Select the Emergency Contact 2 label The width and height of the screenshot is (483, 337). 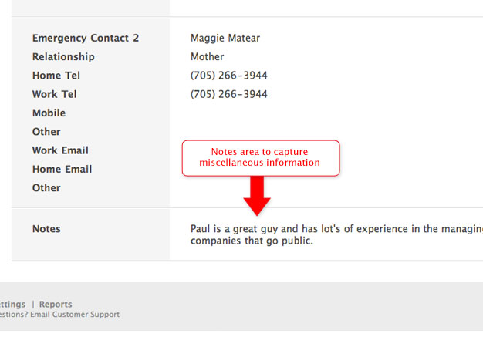pyautogui.click(x=85, y=38)
